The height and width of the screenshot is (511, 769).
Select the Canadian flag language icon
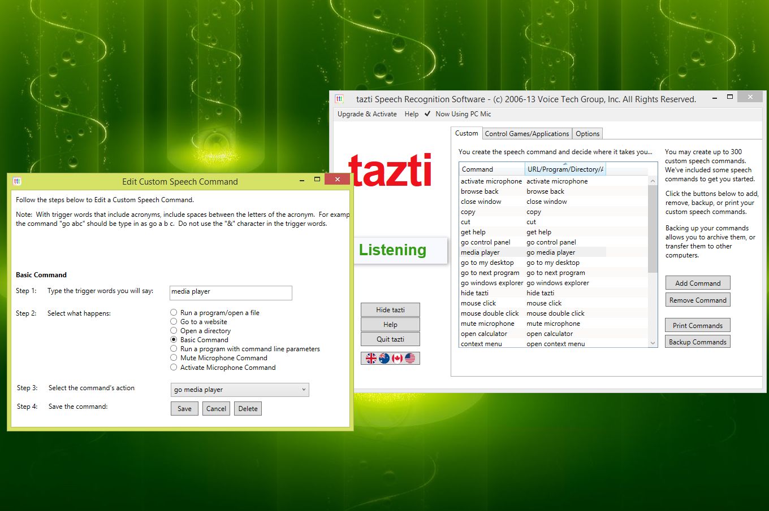pyautogui.click(x=397, y=358)
